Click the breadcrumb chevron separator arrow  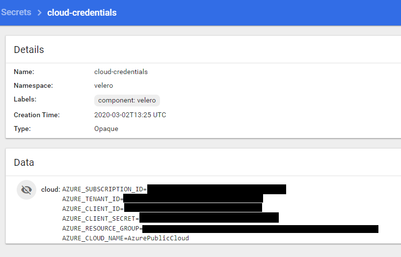click(x=39, y=13)
